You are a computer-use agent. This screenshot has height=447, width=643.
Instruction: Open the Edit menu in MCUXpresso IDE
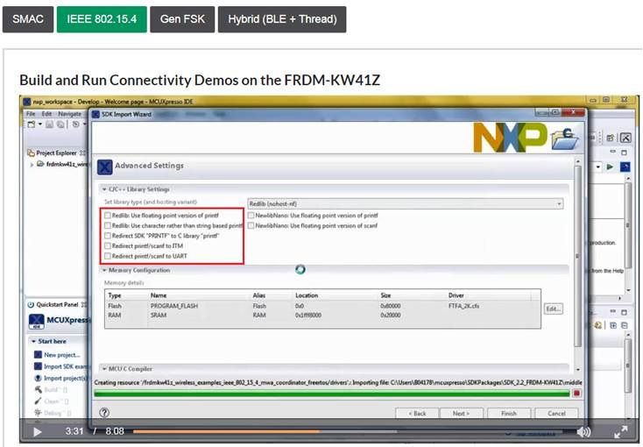click(46, 114)
